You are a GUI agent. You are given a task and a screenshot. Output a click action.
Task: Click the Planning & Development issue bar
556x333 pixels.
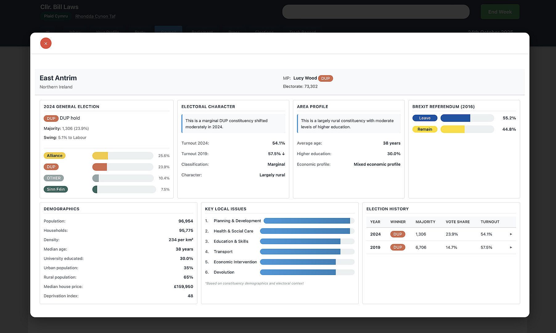click(x=309, y=221)
